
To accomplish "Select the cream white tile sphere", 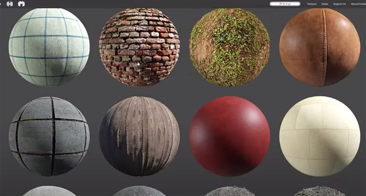I will [x=320, y=136].
